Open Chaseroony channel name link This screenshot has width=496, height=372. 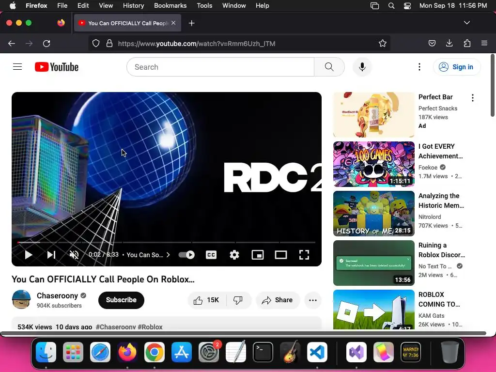click(x=57, y=295)
